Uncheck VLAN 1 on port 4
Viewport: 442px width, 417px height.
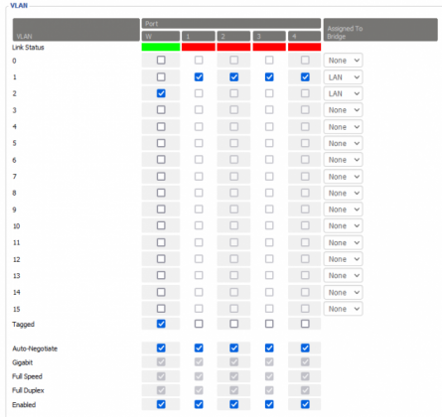coord(305,77)
